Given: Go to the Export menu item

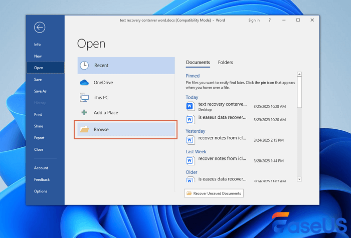Looking at the screenshot, I should coord(39,138).
